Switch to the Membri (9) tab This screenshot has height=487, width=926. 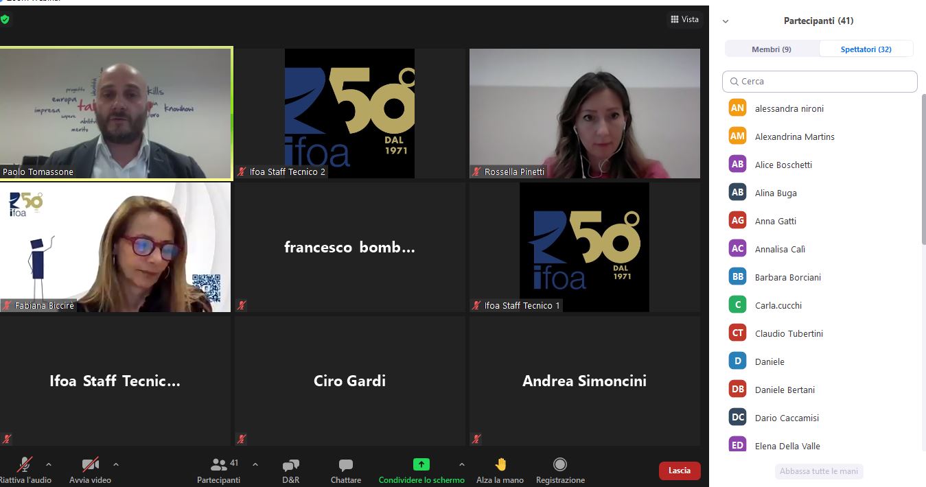tap(772, 49)
